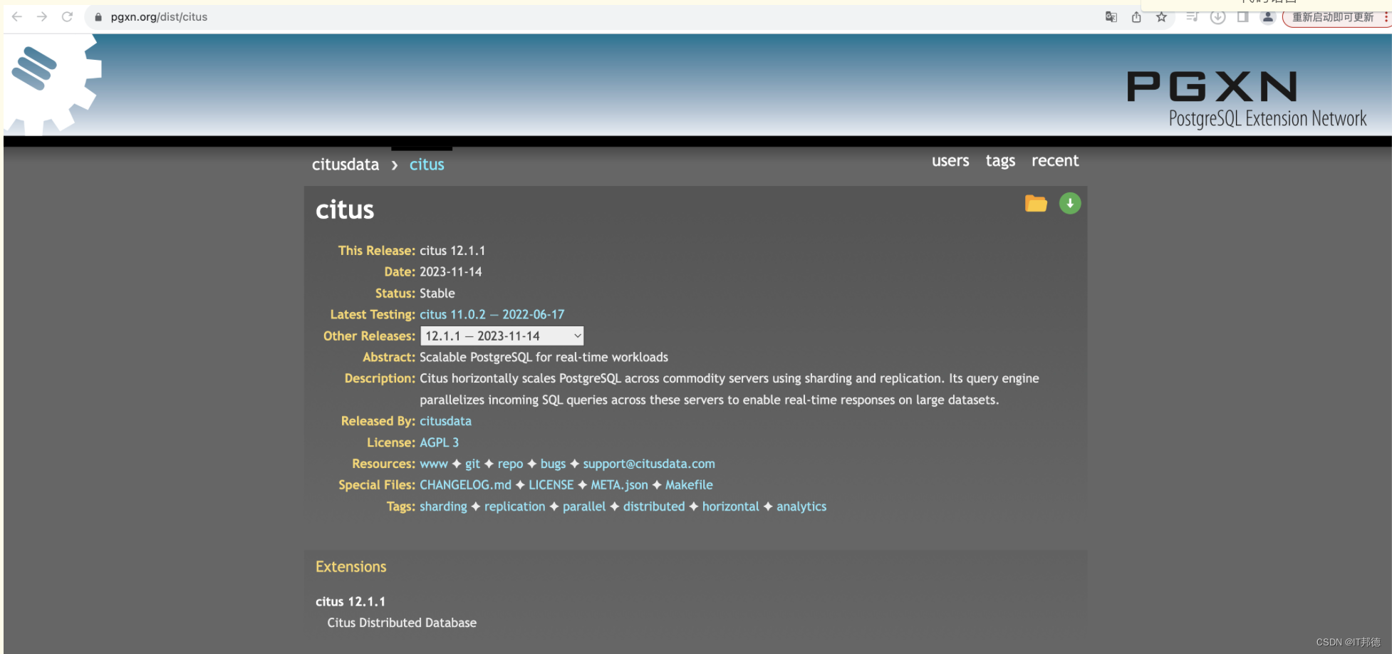Click the horizontal tag
The width and height of the screenshot is (1392, 654).
(730, 507)
